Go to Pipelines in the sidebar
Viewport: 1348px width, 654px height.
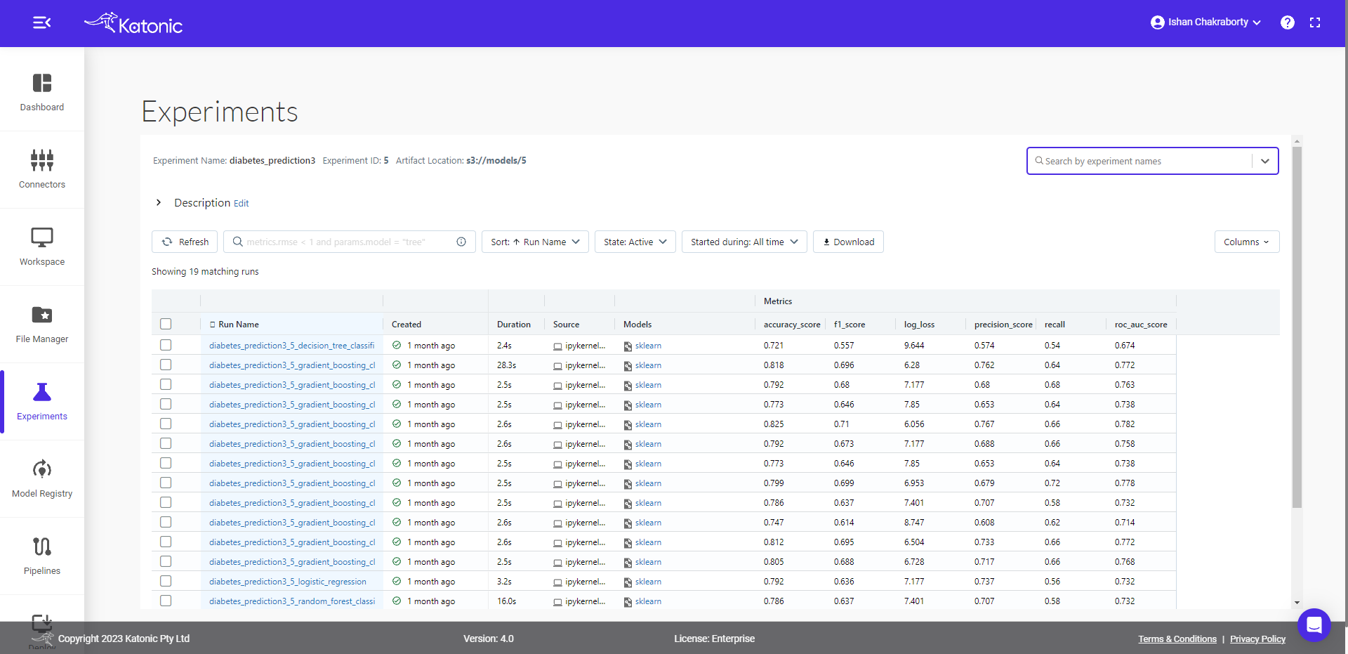42,556
